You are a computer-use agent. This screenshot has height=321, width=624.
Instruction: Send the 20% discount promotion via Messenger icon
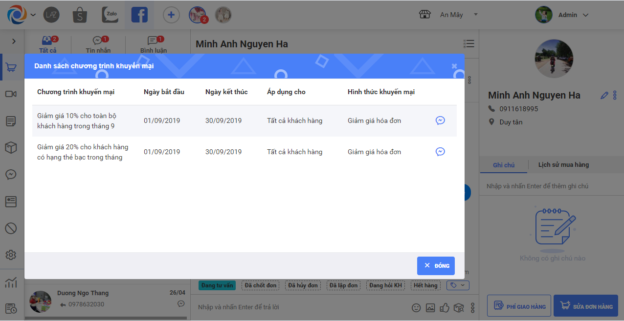(440, 152)
